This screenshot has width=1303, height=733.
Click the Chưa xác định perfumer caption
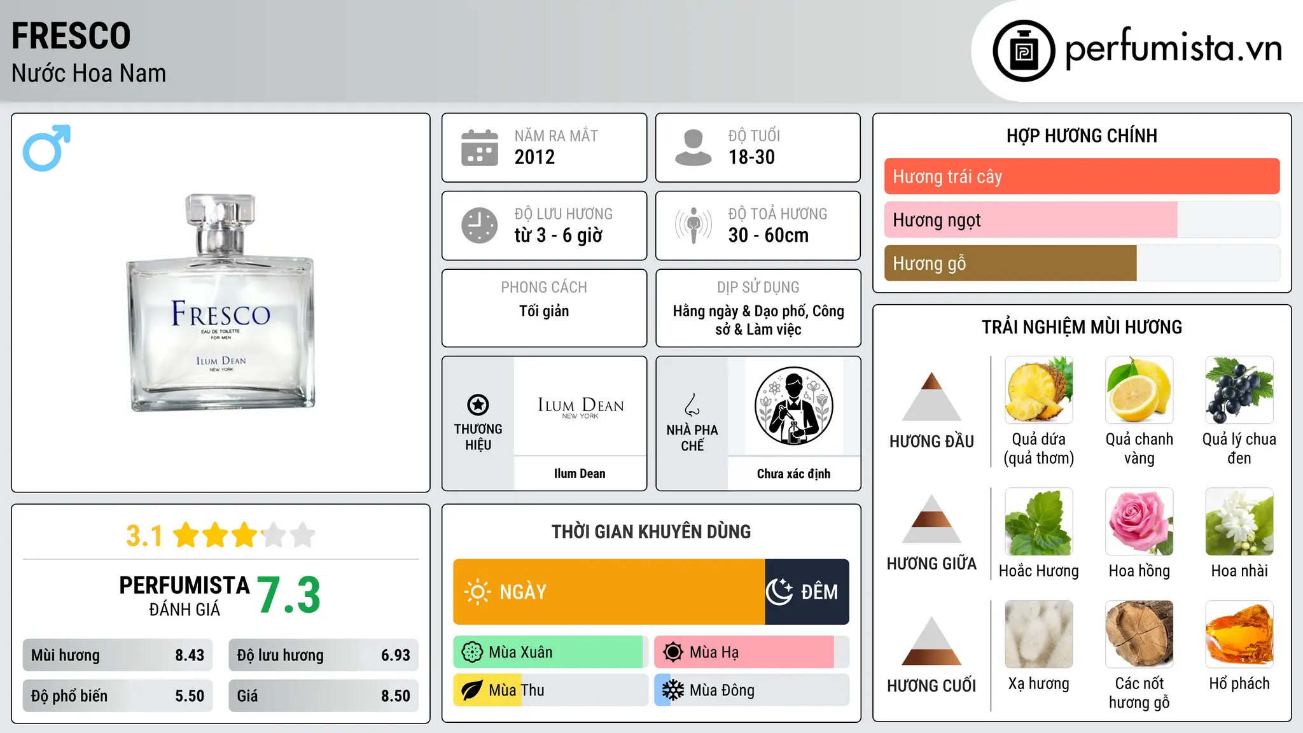click(793, 473)
